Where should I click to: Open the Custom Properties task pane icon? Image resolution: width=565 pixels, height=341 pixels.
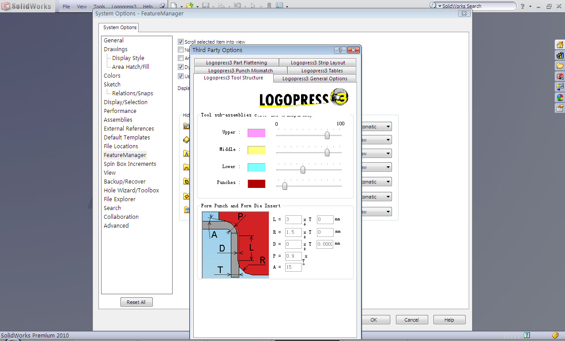tap(560, 108)
